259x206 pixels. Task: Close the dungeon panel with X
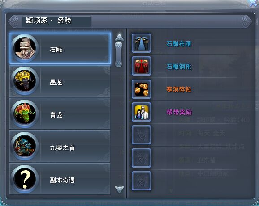click(254, 3)
